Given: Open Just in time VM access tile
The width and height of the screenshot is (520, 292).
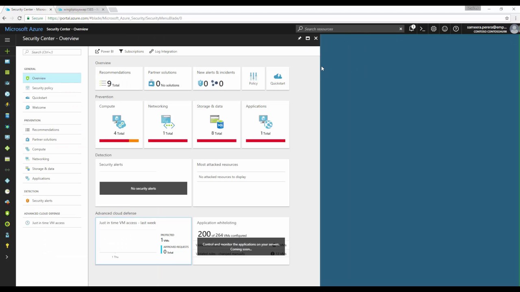Looking at the screenshot, I should (143, 241).
